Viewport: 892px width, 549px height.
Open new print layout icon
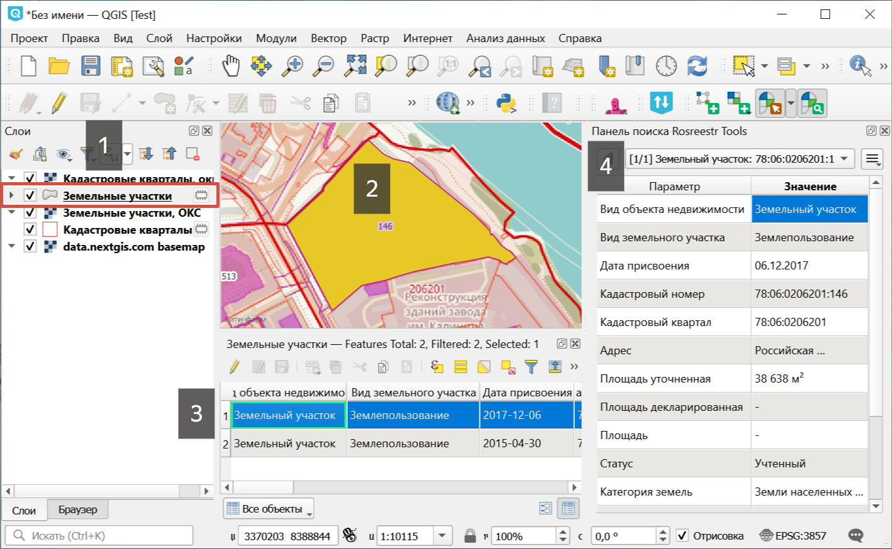122,65
